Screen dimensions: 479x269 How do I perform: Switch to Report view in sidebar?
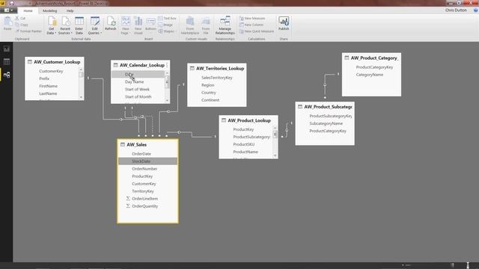(7, 49)
